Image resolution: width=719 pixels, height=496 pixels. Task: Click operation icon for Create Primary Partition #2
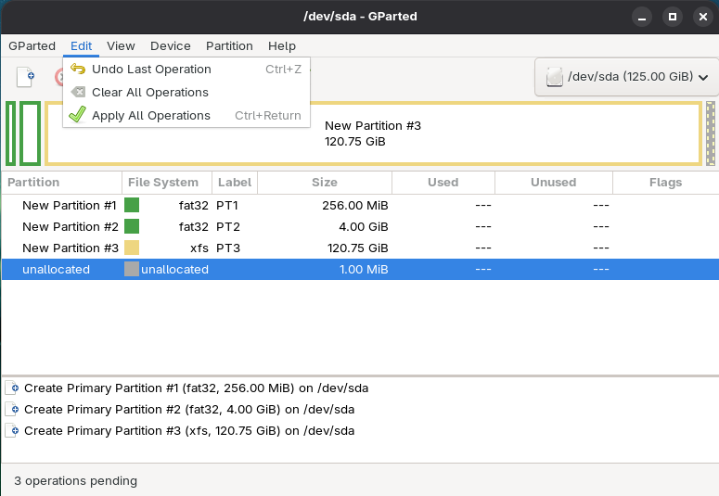[x=14, y=410]
